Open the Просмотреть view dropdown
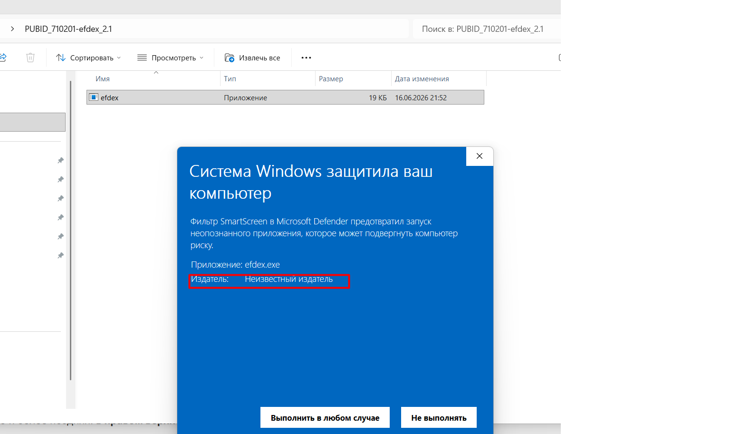This screenshot has height=434, width=730. tap(171, 58)
